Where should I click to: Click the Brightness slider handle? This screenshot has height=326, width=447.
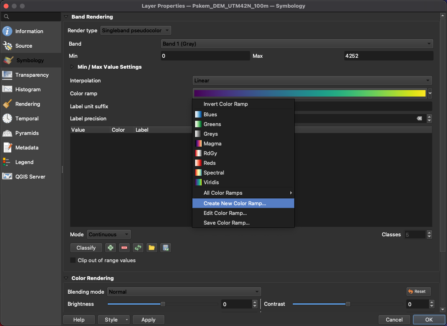(x=163, y=304)
